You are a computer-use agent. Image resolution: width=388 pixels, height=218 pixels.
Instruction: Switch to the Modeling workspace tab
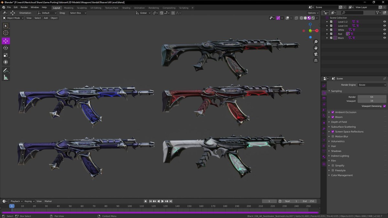pos(69,8)
